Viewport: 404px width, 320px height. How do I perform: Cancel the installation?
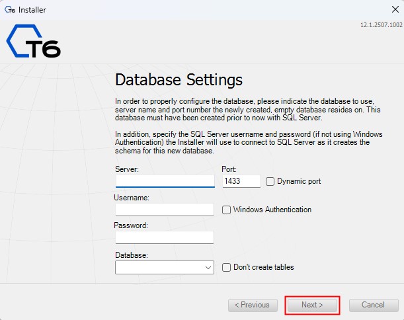pos(374,305)
